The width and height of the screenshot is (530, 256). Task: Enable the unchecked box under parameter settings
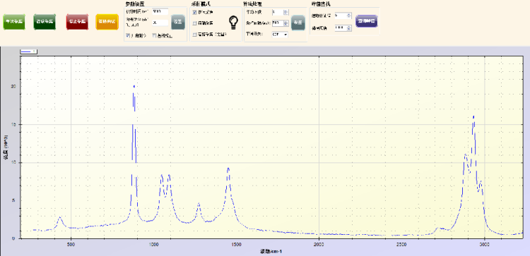tap(155, 35)
